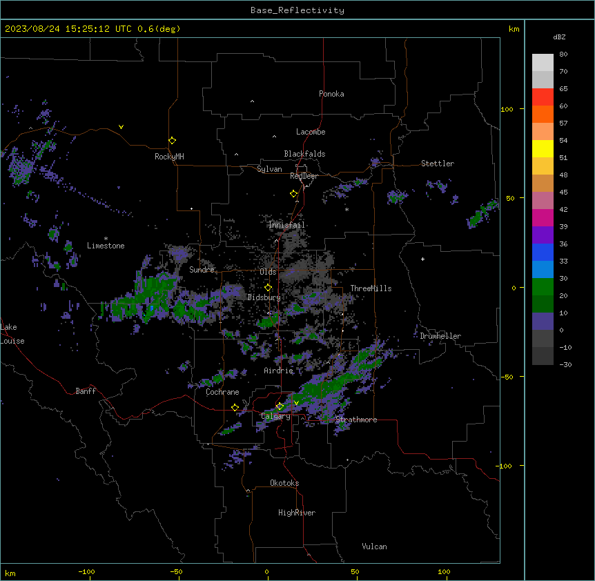Select the Strathmore label
Image resolution: width=595 pixels, height=581 pixels.
356,420
